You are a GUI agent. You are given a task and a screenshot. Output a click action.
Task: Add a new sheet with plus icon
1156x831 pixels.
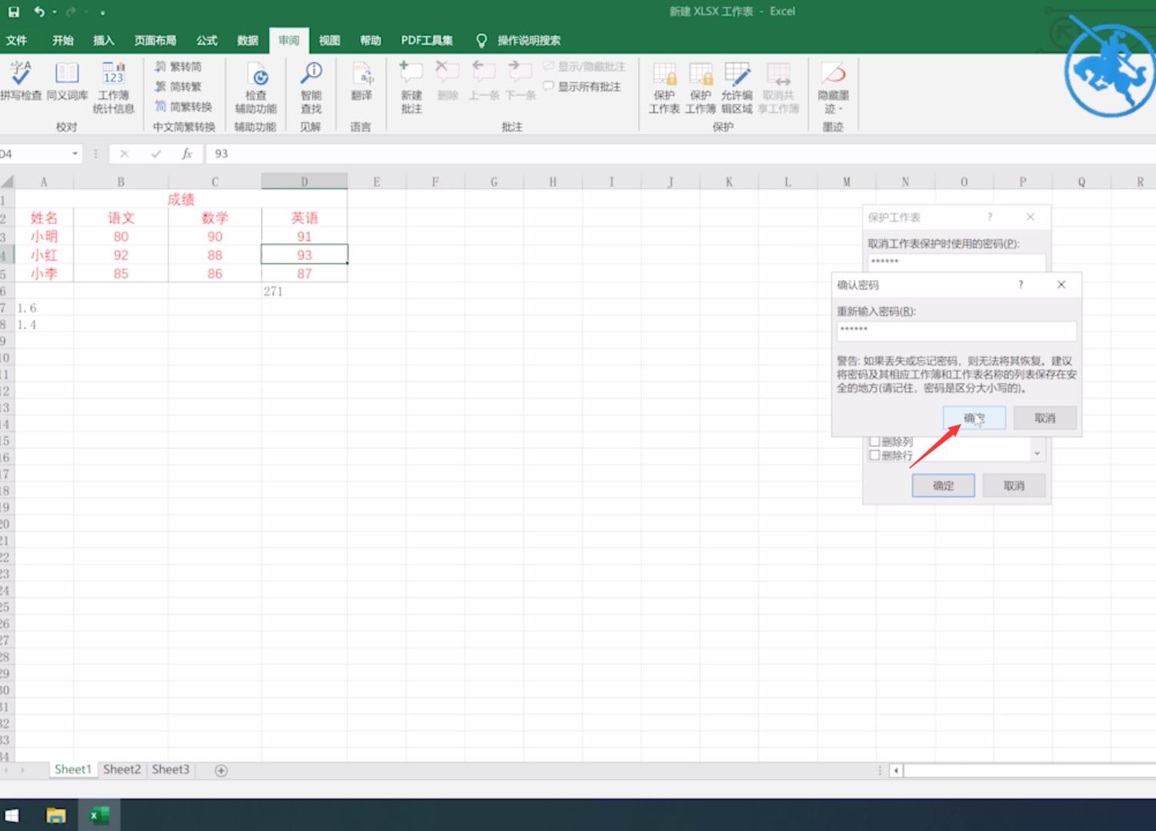point(221,770)
